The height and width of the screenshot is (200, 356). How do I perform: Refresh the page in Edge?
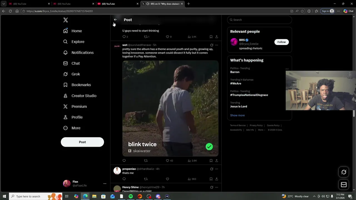point(10,11)
